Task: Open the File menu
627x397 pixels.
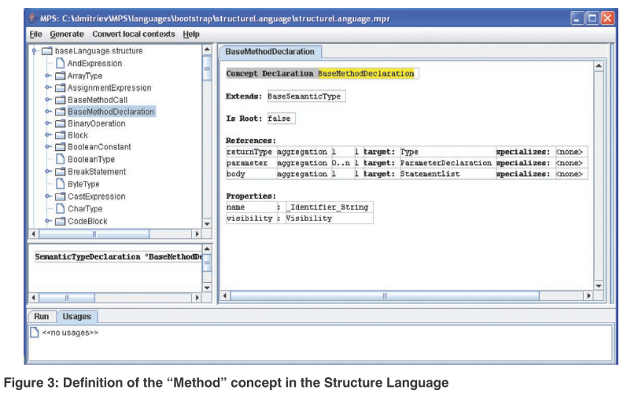Action: (x=35, y=35)
